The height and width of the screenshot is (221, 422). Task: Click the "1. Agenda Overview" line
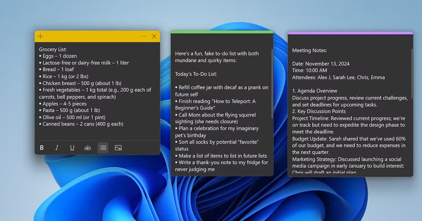[x=315, y=91]
